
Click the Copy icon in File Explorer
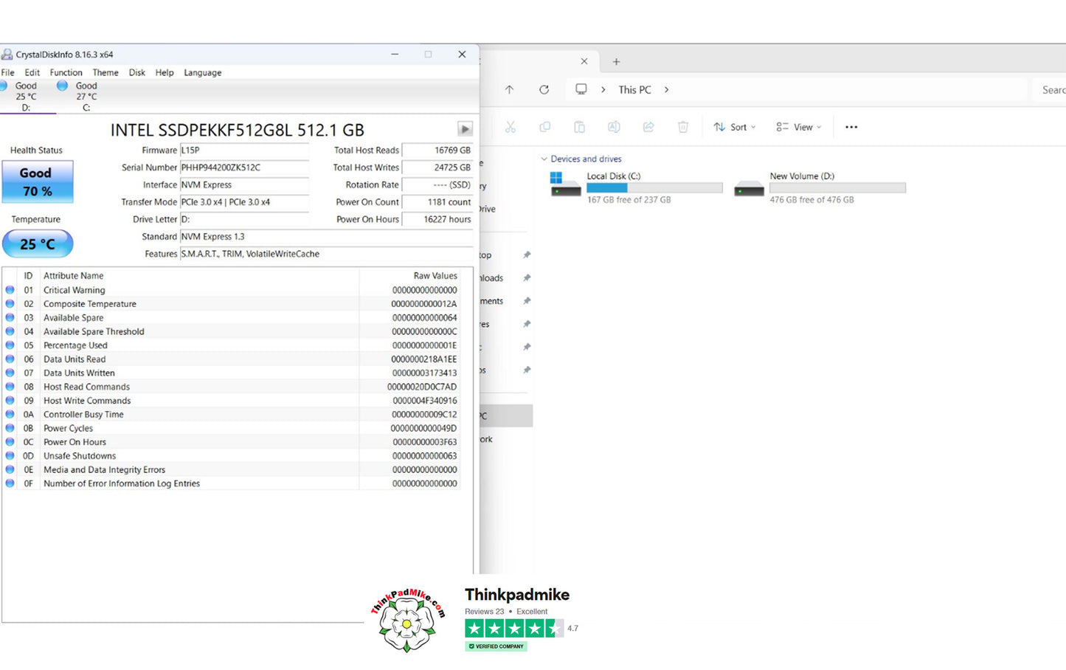click(545, 127)
